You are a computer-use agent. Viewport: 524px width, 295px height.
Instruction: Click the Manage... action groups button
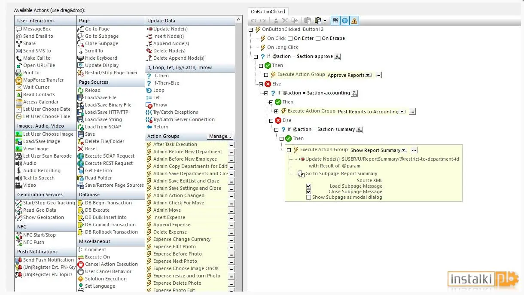[x=220, y=136]
